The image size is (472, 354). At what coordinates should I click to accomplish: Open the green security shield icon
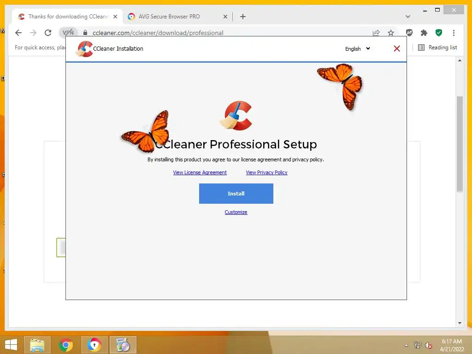[x=439, y=33]
